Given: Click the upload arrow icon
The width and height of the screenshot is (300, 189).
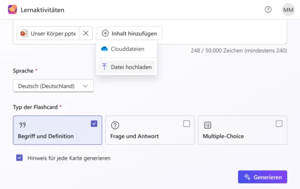Looking at the screenshot, I should coord(104,67).
